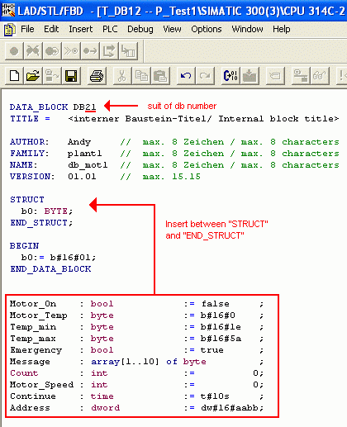This screenshot has width=347, height=427.
Task: Open the View menu
Action: (x=172, y=29)
